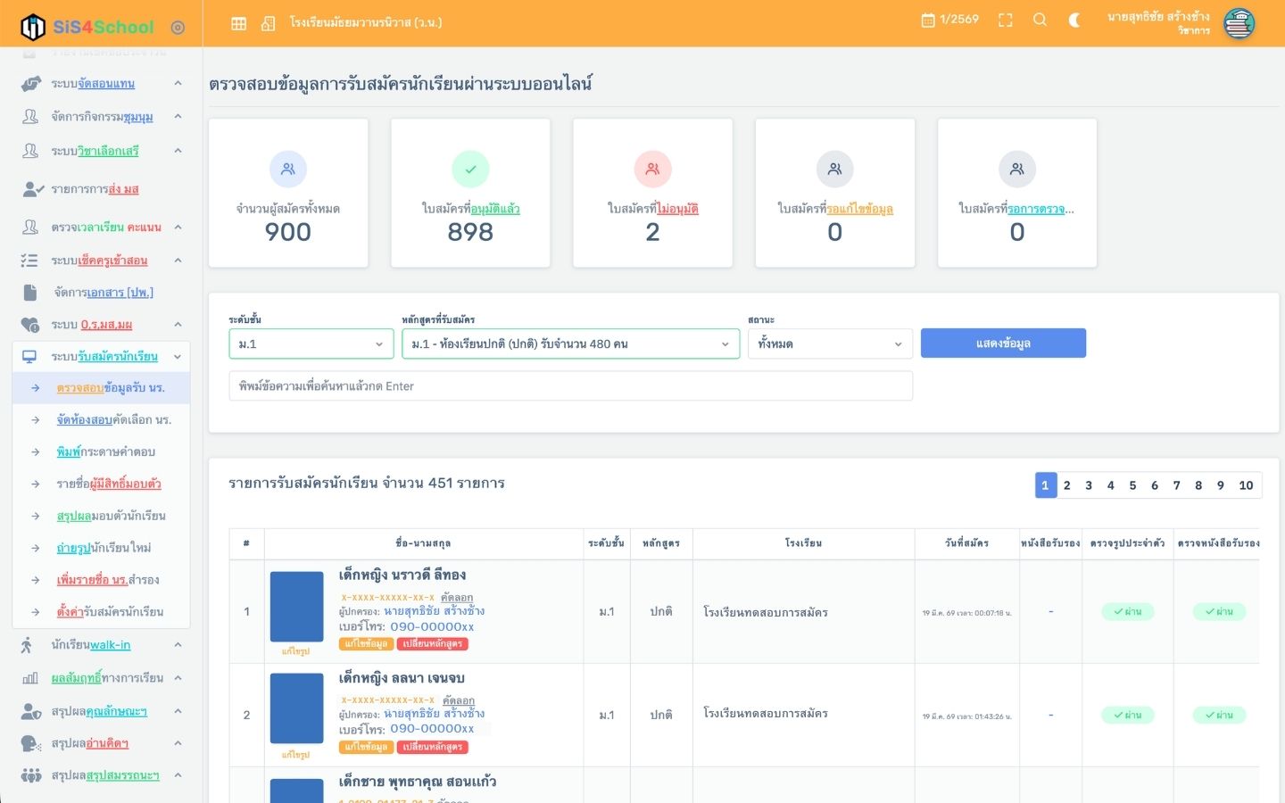This screenshot has height=803, width=1285.
Task: Open ระบบวิชาเลือกเสรี menu
Action: 102,151
